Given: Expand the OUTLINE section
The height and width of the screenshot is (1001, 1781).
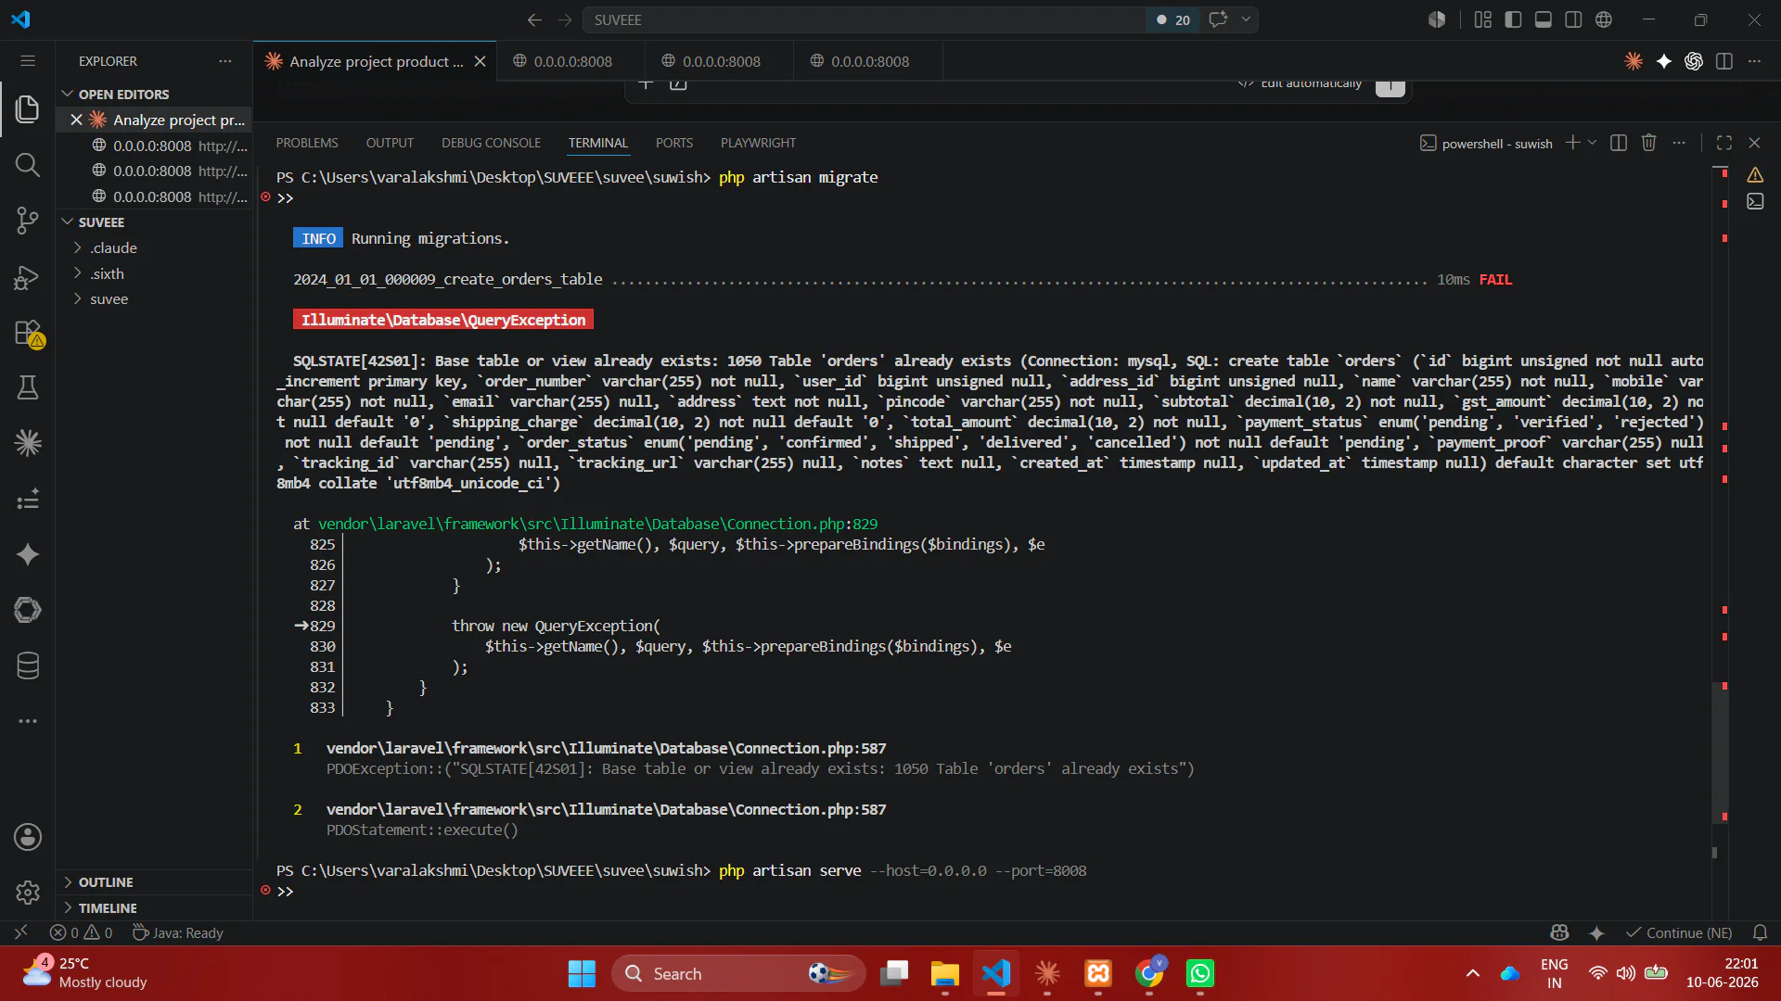Looking at the screenshot, I should tap(106, 882).
